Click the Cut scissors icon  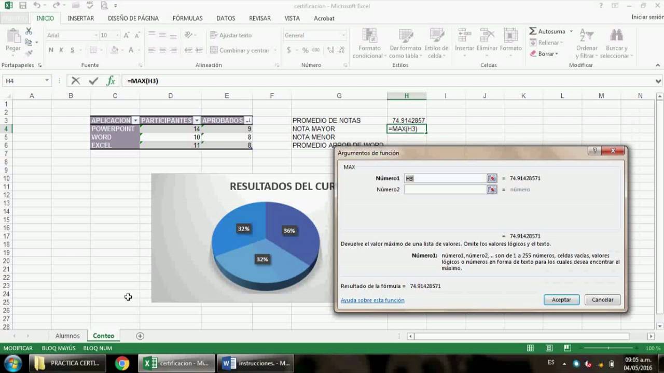tap(29, 32)
